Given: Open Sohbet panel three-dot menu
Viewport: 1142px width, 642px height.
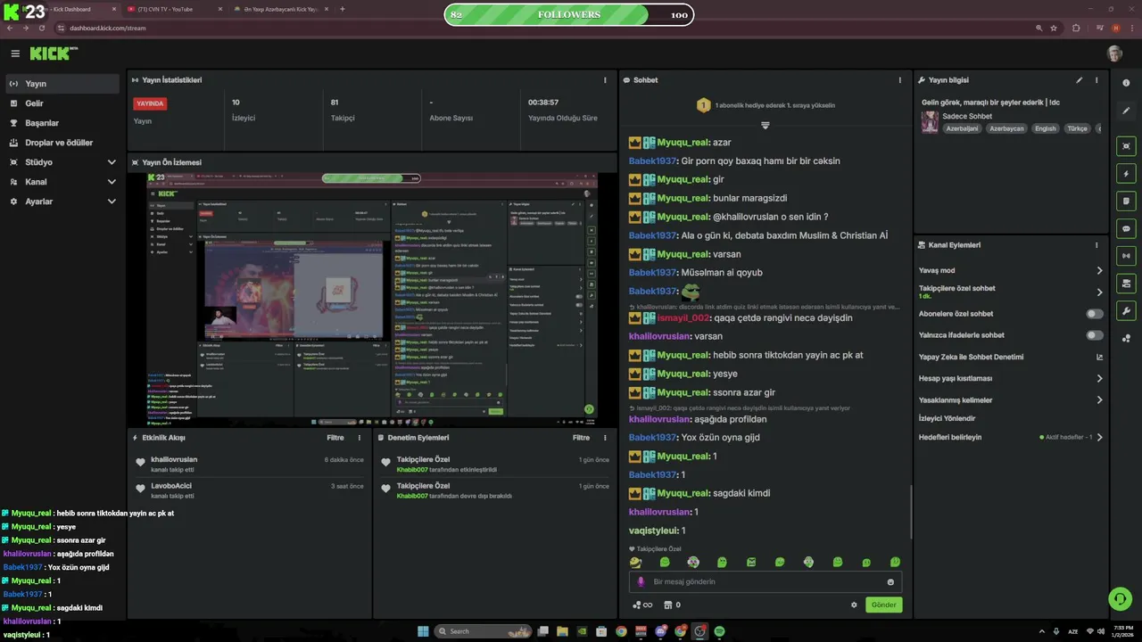Looking at the screenshot, I should pos(899,80).
